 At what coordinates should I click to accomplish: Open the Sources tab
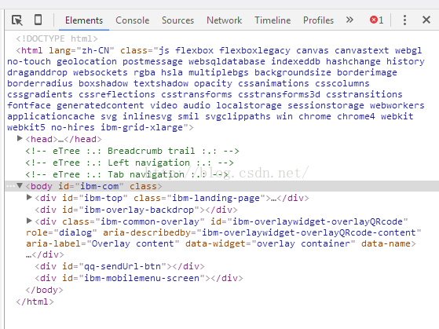coord(177,20)
